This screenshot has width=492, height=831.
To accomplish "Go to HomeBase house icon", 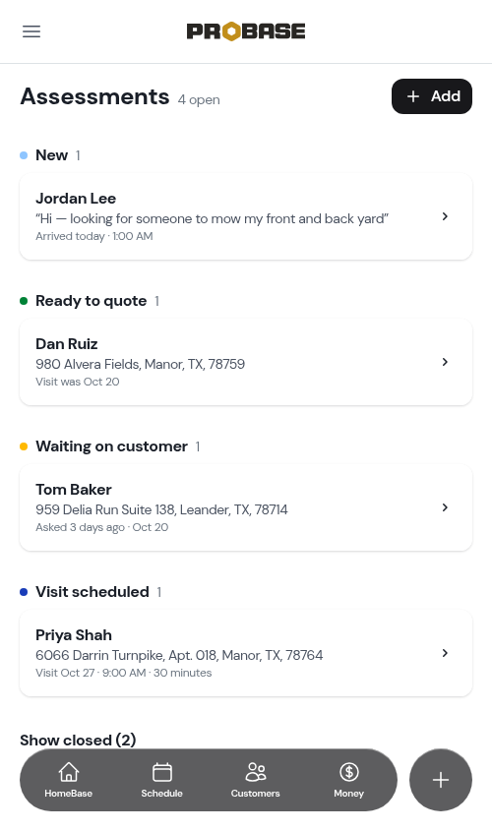I will tap(69, 772).
